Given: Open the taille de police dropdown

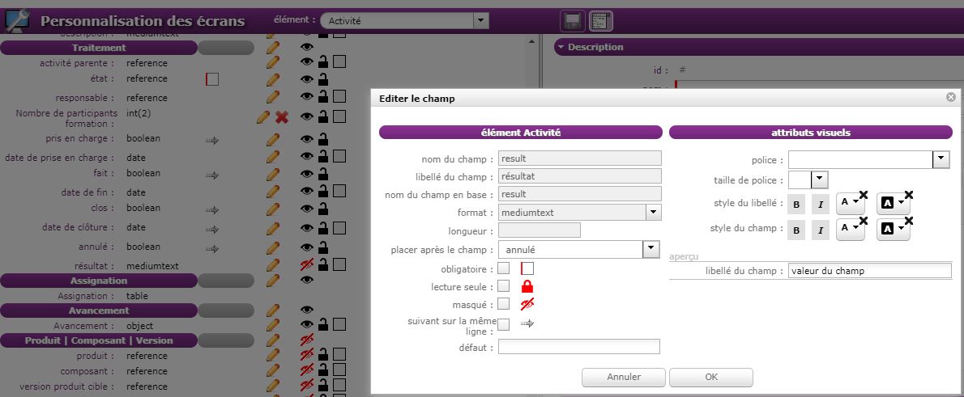Looking at the screenshot, I should pos(819,179).
